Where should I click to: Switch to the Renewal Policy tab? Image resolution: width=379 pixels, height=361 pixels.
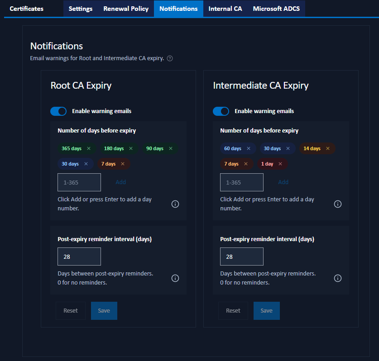(x=126, y=9)
